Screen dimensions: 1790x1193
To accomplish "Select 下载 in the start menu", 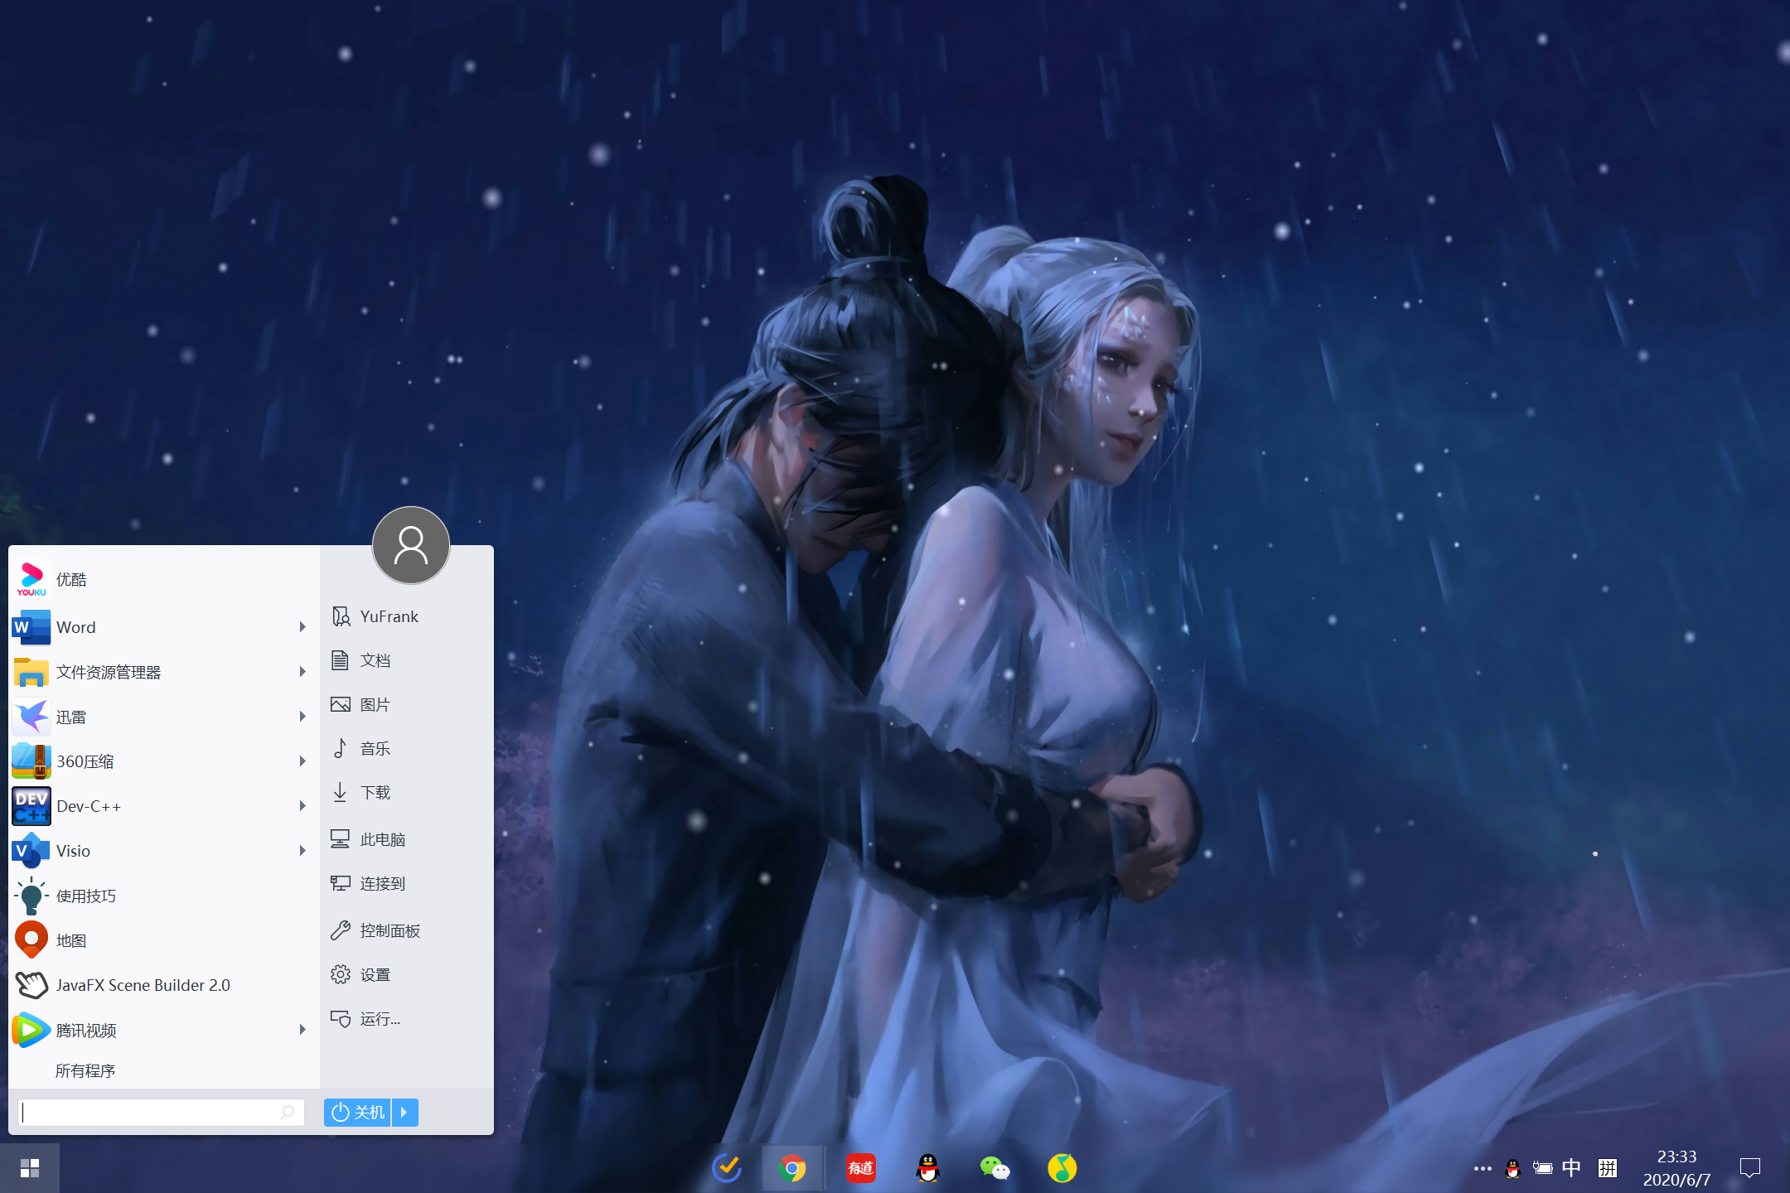I will point(375,793).
